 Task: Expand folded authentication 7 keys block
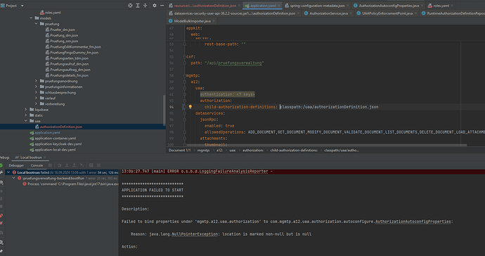click(x=227, y=94)
